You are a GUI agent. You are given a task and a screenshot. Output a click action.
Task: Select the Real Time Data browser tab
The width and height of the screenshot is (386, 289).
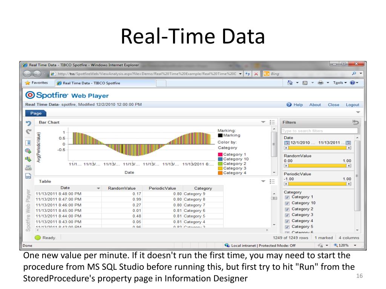[x=106, y=83]
